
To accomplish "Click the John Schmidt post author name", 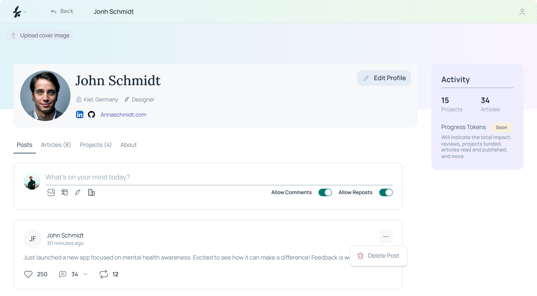I will point(65,235).
